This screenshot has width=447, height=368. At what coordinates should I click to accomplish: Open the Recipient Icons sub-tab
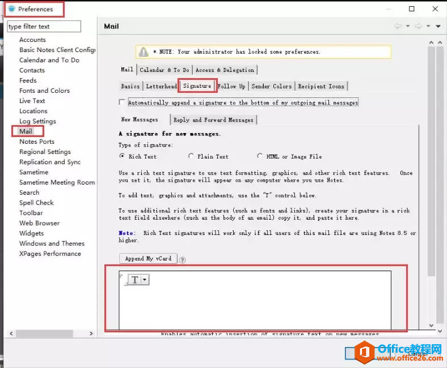pyautogui.click(x=321, y=86)
